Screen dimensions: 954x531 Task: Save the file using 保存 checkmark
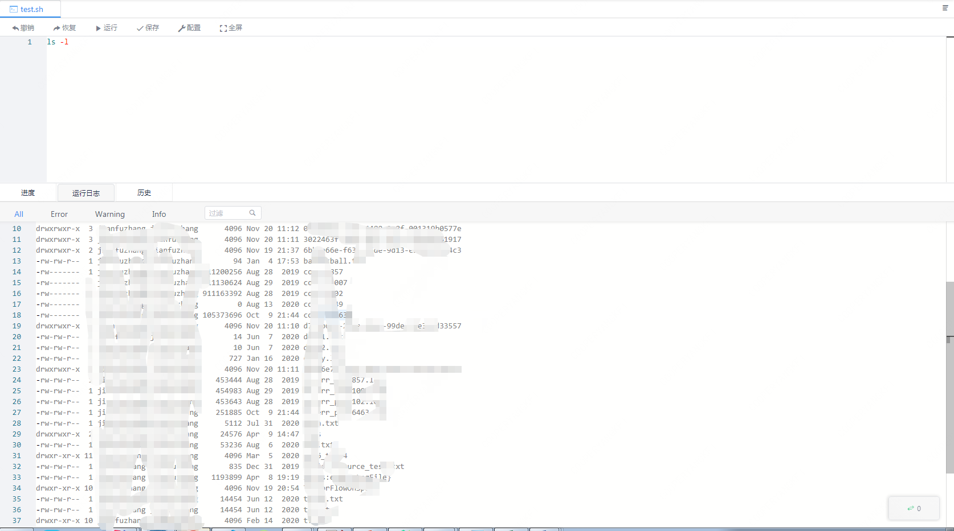coord(140,28)
